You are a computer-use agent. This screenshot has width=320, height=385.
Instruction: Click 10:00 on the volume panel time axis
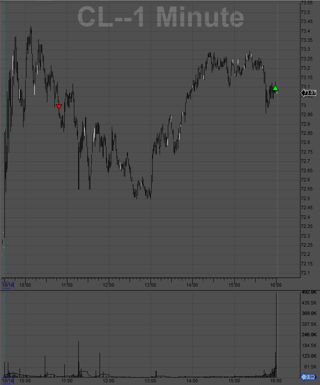point(25,381)
